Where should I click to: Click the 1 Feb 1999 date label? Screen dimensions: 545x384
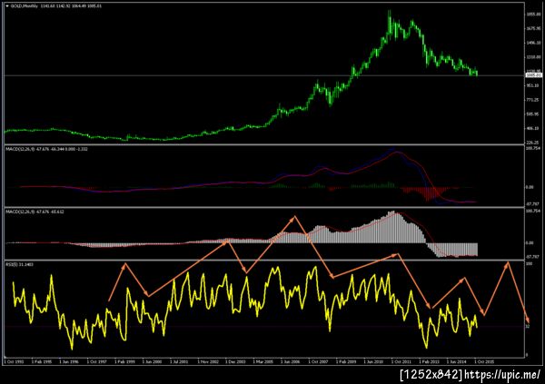124,362
